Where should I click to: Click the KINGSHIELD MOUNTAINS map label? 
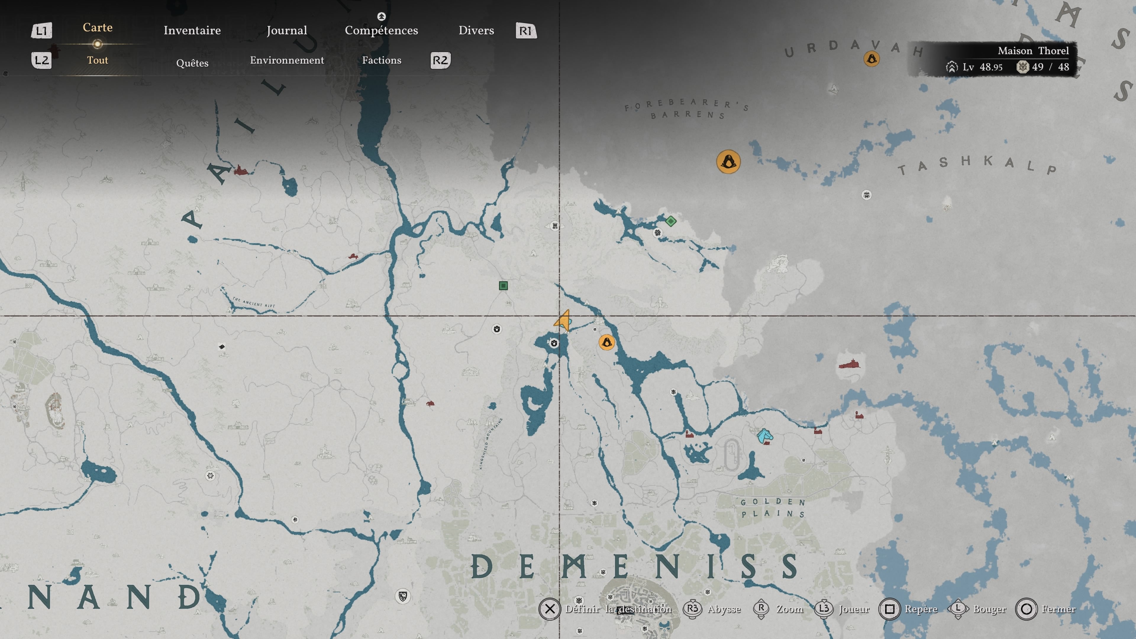(x=491, y=443)
